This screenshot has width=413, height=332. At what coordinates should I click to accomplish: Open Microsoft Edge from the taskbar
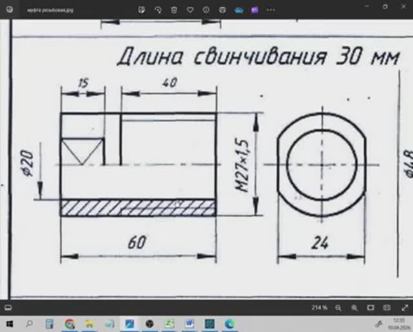point(230,324)
